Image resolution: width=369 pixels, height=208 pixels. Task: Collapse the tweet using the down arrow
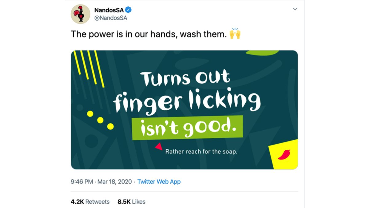tap(295, 9)
